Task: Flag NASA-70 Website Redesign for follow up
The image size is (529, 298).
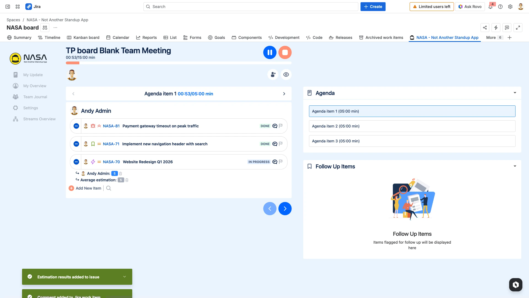Action: [280, 162]
